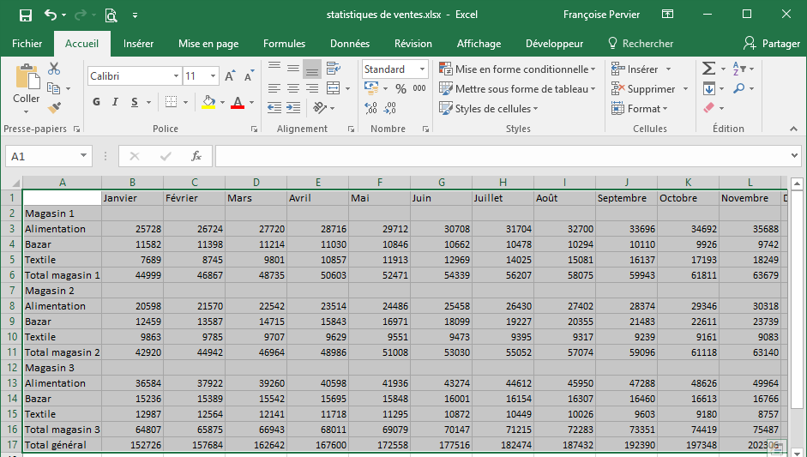Toggle italic formatting (I)

coord(116,103)
